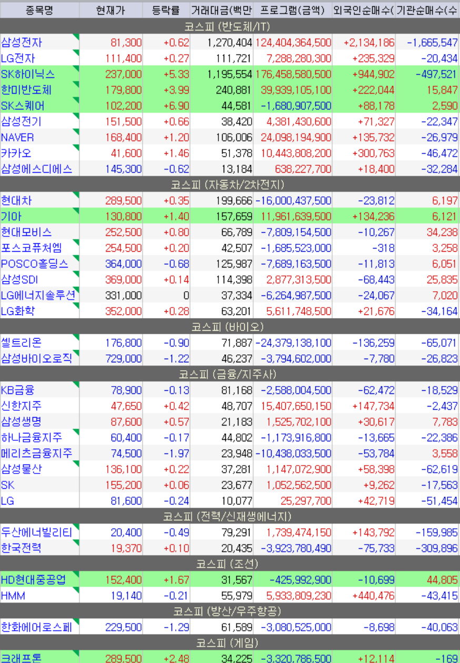The width and height of the screenshot is (460, 663).
Task: Open the HD현대중공업 stock name
Action: point(34,580)
